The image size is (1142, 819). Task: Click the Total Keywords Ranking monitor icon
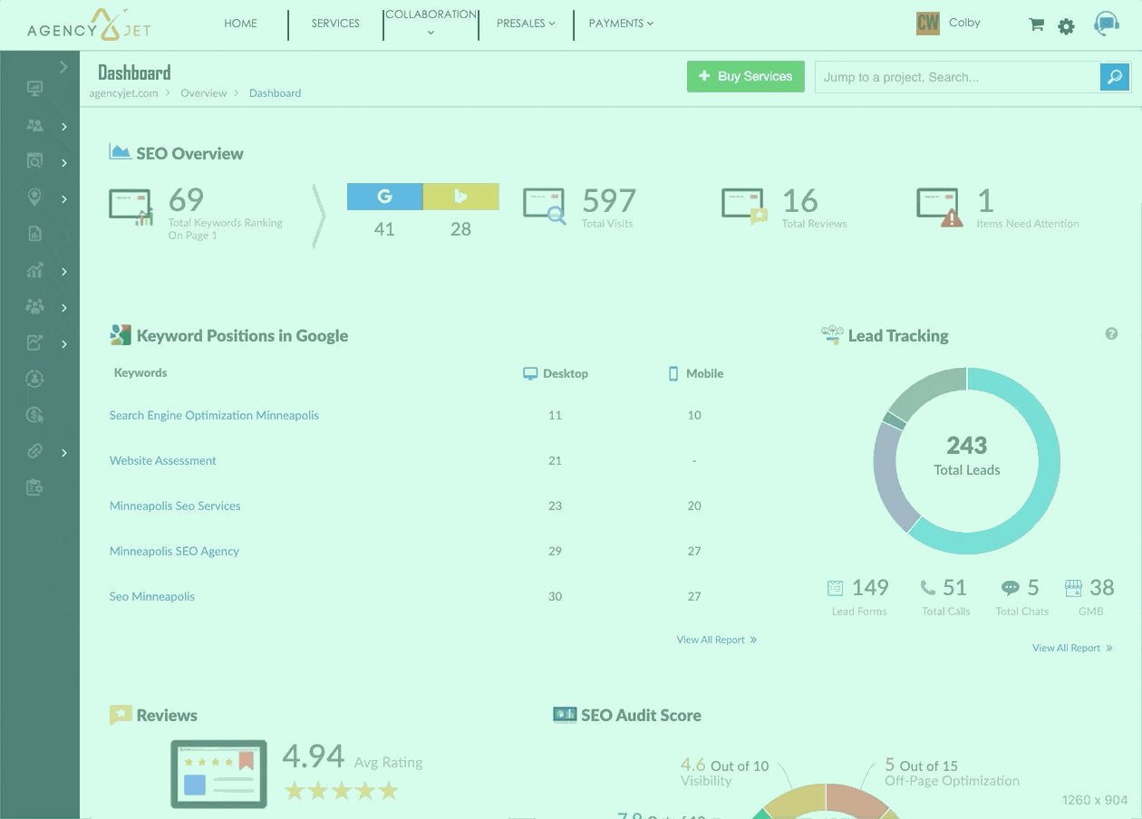[131, 207]
